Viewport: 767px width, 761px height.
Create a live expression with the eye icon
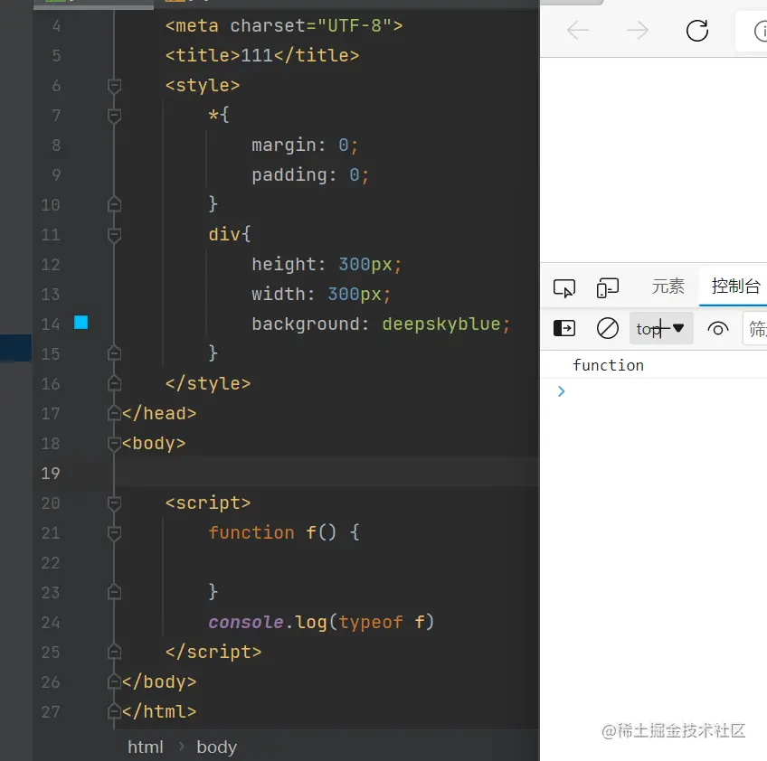[718, 329]
